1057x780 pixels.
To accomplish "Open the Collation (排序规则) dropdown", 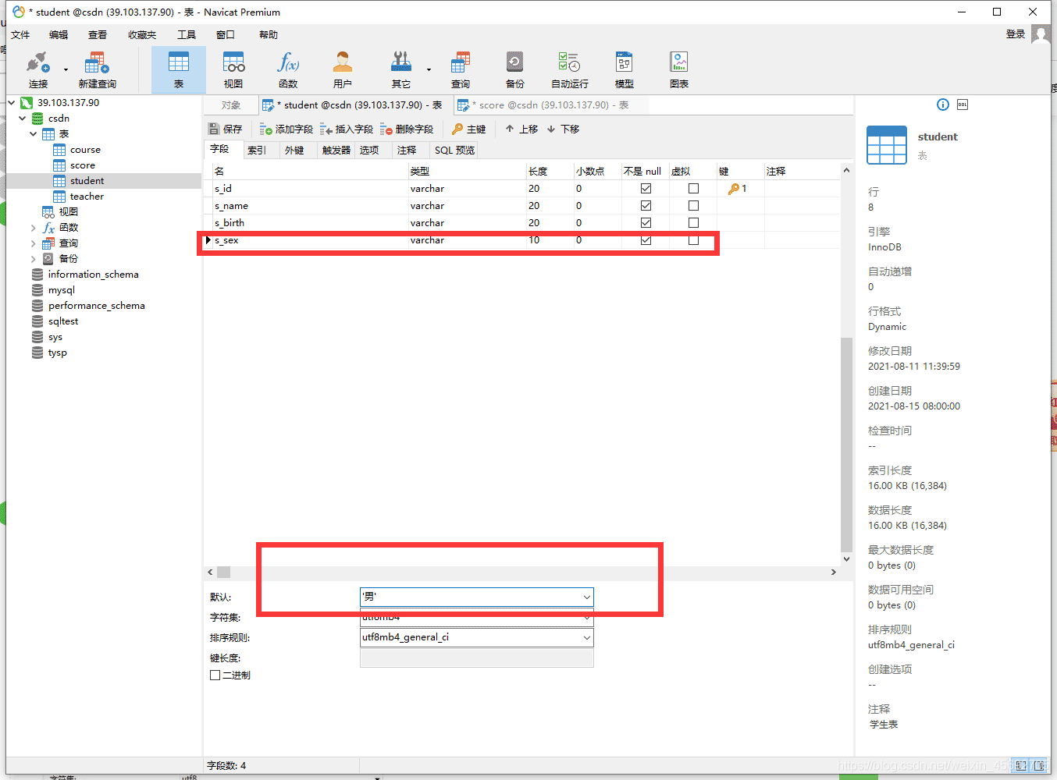I will 586,638.
